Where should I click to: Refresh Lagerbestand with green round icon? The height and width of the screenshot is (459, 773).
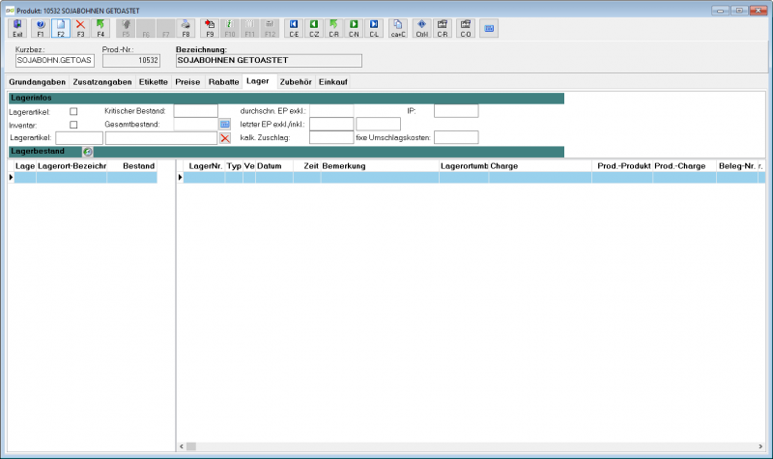[x=87, y=152]
